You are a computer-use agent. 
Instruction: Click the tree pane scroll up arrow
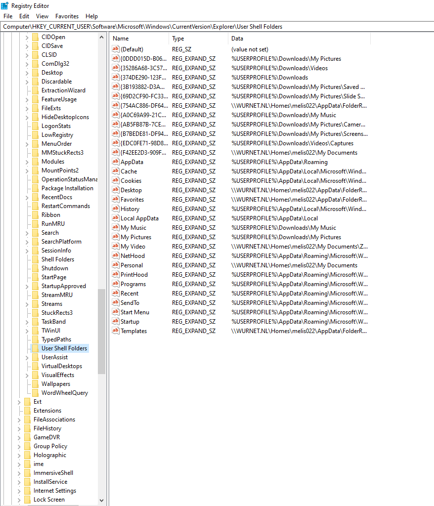click(102, 37)
